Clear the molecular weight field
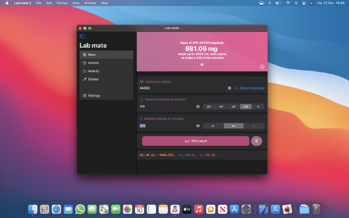This screenshot has width=349, height=218. [230, 88]
